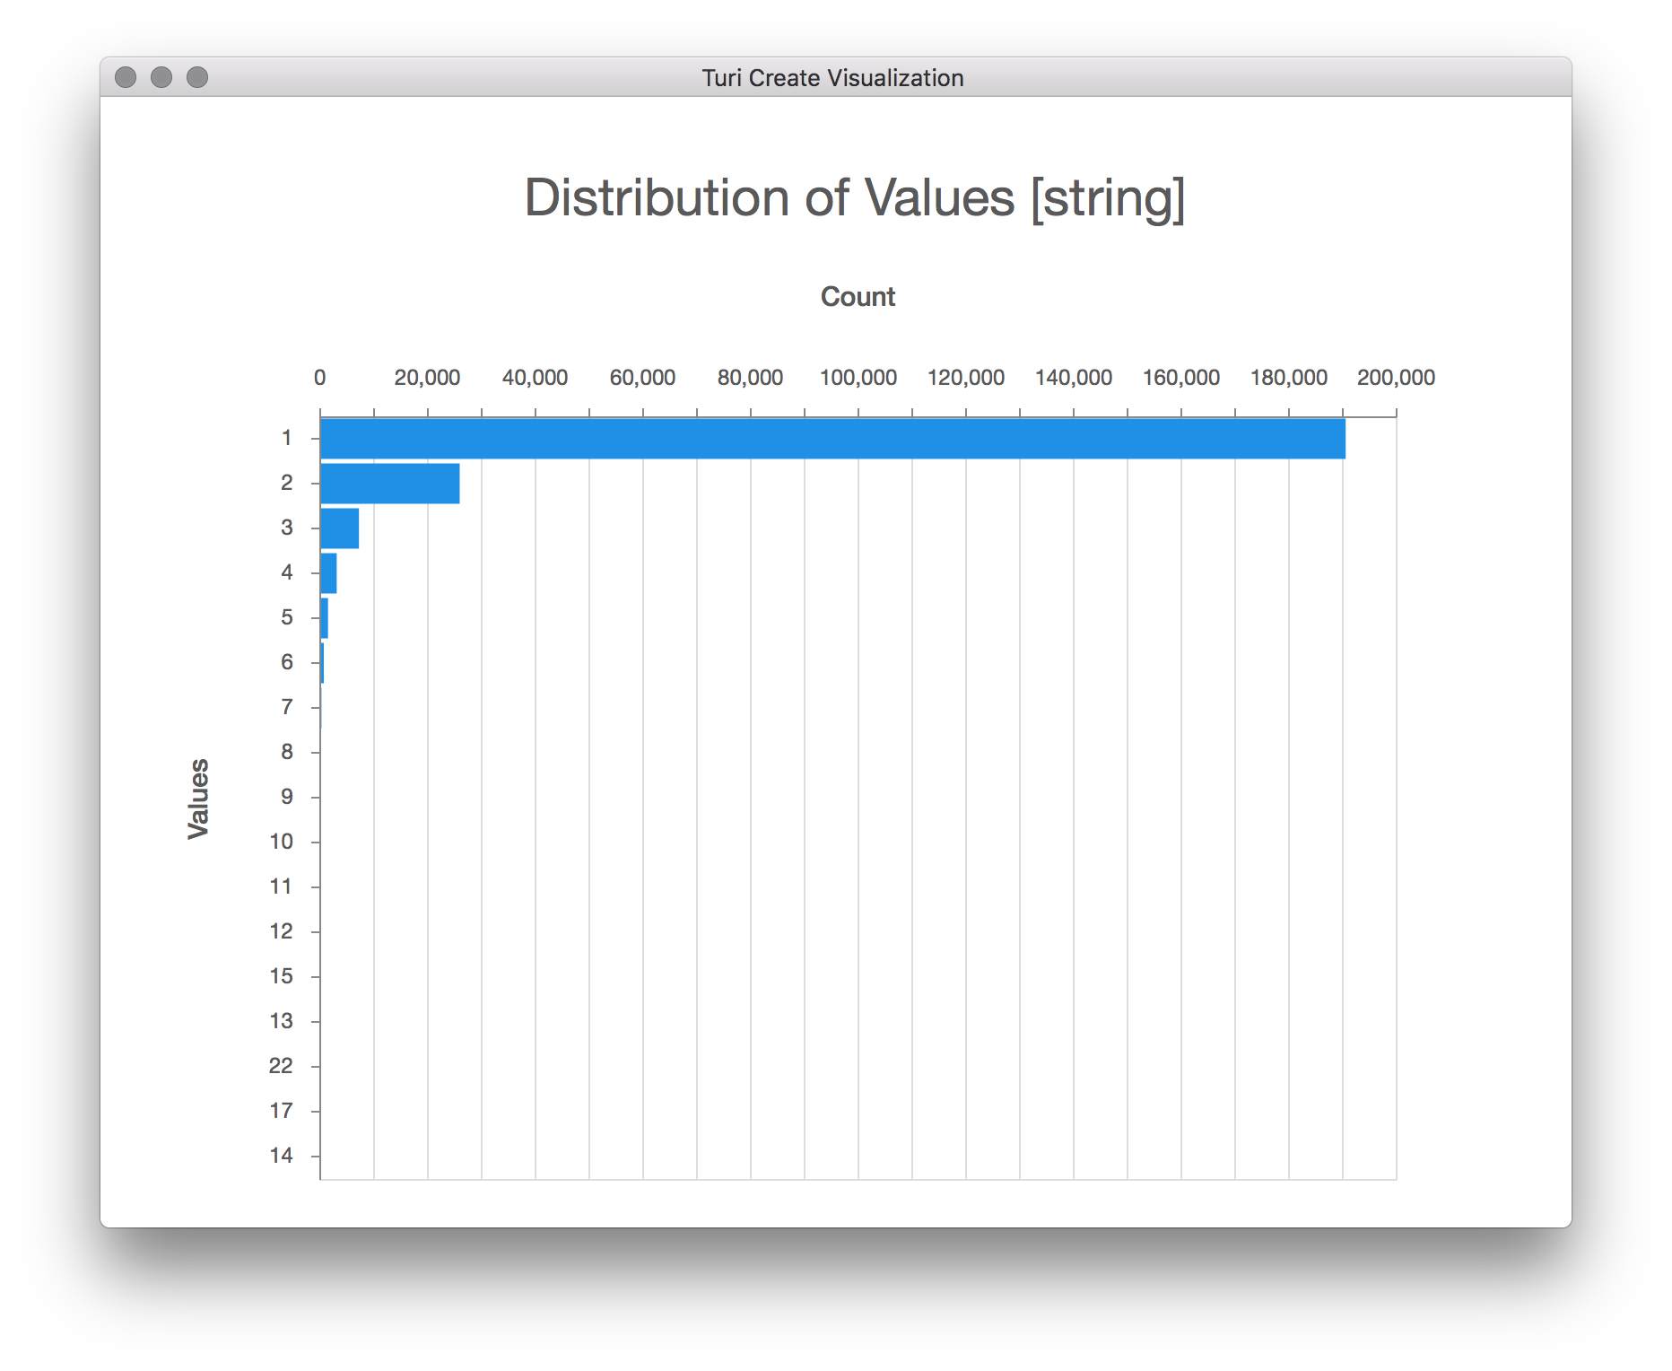Click the '3' label on Values axis

coord(286,528)
